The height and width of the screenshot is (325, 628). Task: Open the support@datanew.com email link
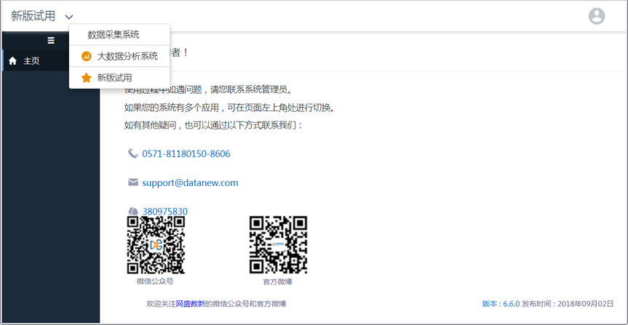(190, 182)
